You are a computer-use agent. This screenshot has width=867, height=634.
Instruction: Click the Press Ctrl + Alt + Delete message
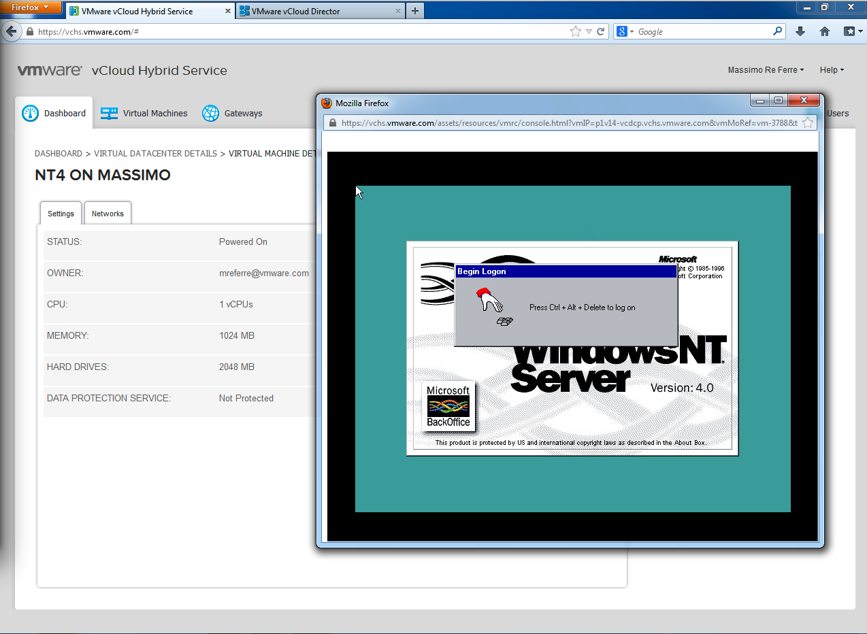pos(583,307)
